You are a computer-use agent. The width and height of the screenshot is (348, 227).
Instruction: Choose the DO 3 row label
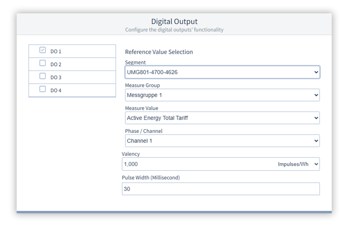click(x=56, y=77)
